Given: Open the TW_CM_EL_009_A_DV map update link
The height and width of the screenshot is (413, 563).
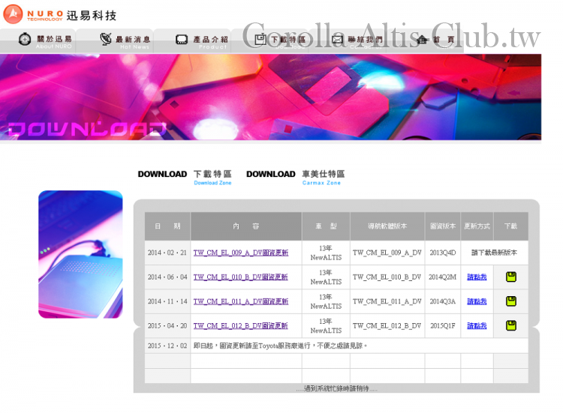Looking at the screenshot, I should tap(241, 253).
